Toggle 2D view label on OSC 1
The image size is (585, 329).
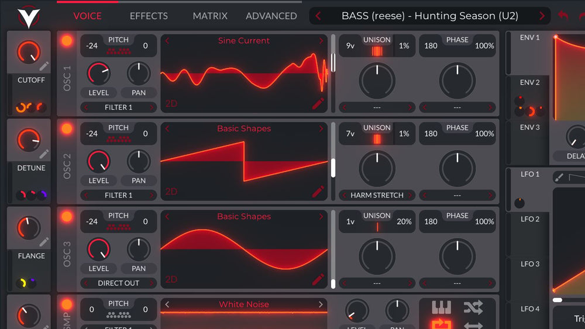pyautogui.click(x=171, y=103)
